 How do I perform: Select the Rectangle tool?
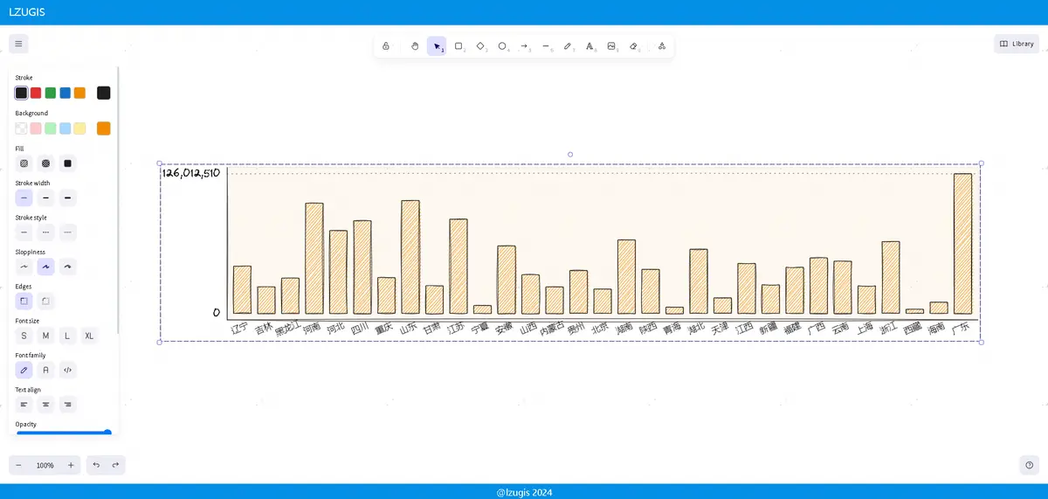458,46
